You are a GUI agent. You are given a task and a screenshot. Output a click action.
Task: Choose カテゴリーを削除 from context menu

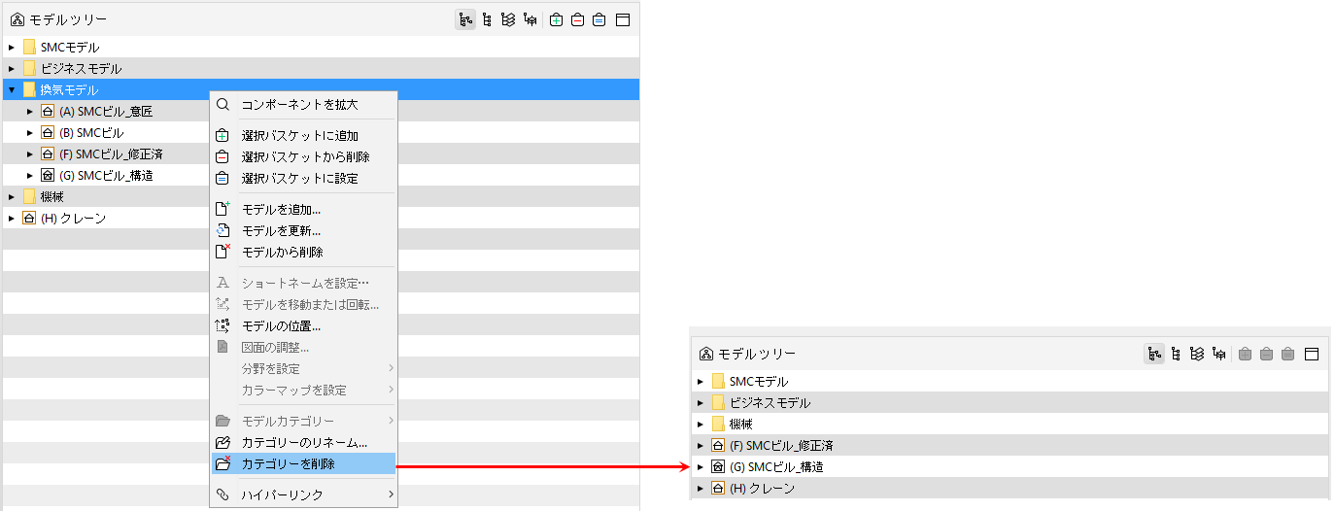pos(304,464)
